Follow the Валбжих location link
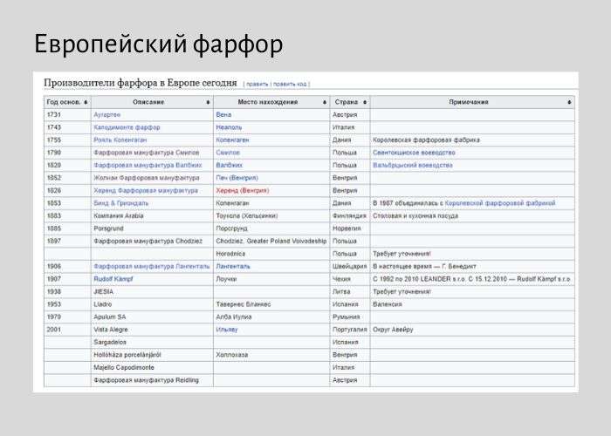The width and height of the screenshot is (611, 436). [230, 165]
